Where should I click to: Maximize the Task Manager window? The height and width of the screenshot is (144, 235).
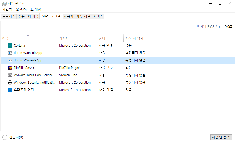coord(220,3)
